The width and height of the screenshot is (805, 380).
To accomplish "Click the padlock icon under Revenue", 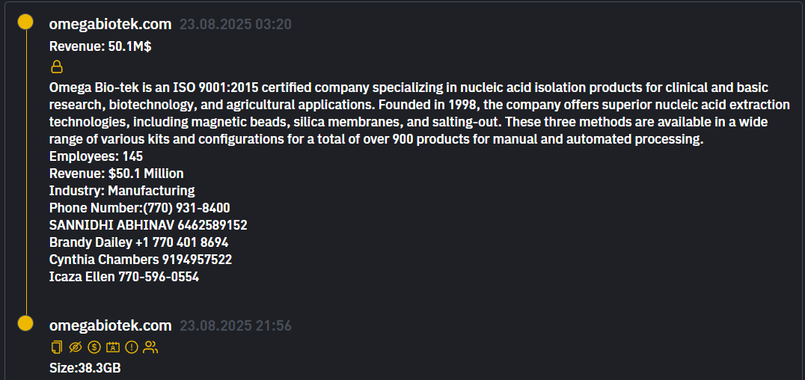I will (56, 67).
